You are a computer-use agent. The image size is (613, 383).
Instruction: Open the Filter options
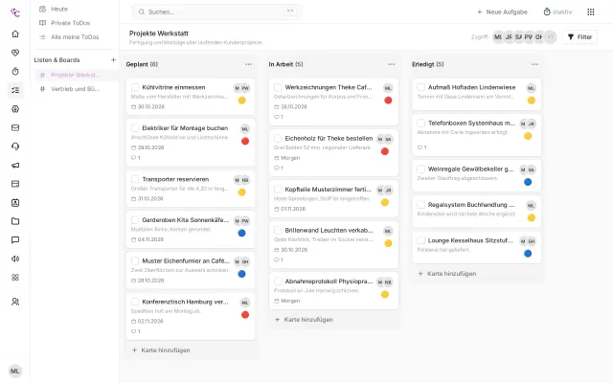click(579, 37)
